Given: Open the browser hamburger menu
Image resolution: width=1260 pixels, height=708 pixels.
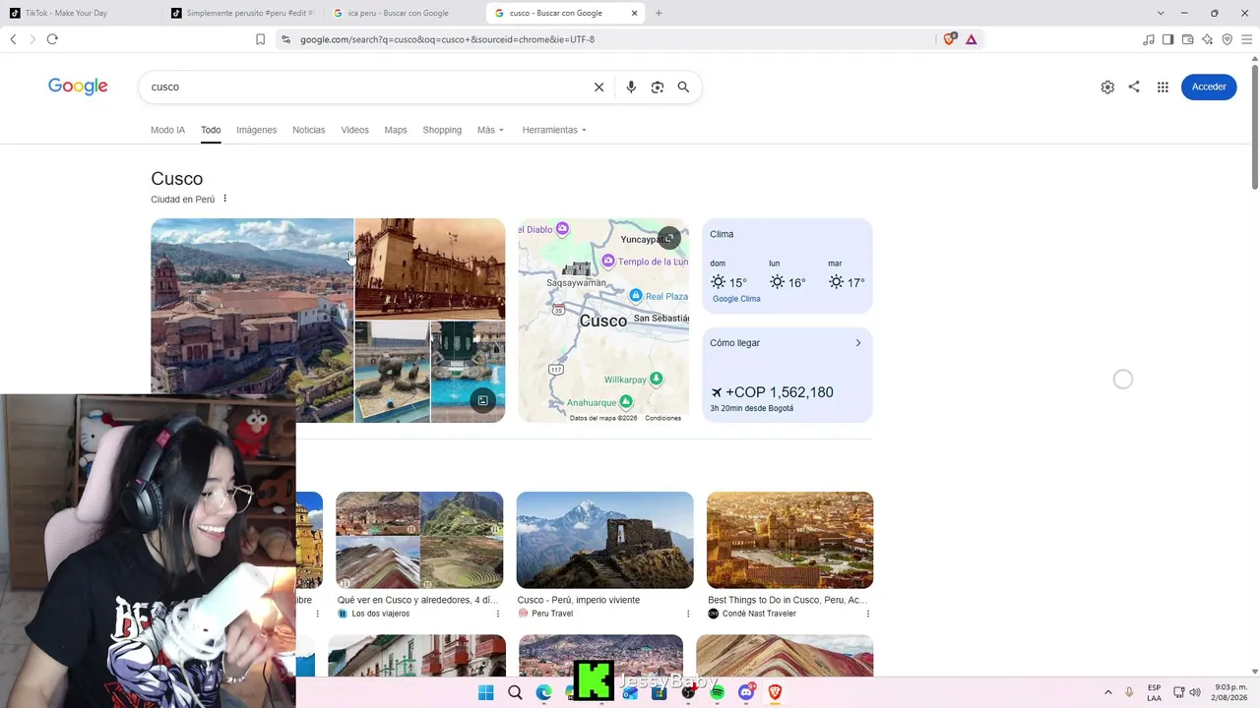Looking at the screenshot, I should pyautogui.click(x=1246, y=39).
